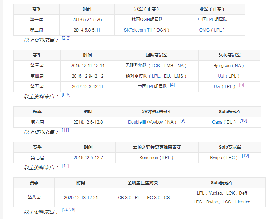
Task: Select Bjergsen（NA） cell
Action: (229, 66)
